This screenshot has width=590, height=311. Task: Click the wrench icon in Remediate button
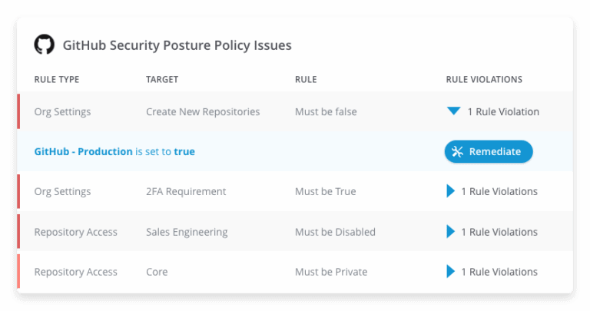tap(457, 151)
